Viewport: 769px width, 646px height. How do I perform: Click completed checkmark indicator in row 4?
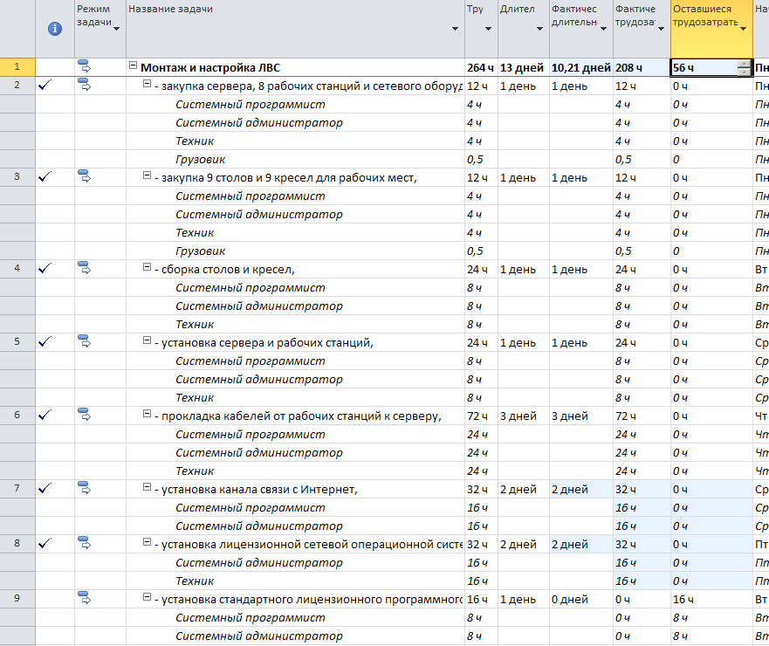pyautogui.click(x=45, y=268)
